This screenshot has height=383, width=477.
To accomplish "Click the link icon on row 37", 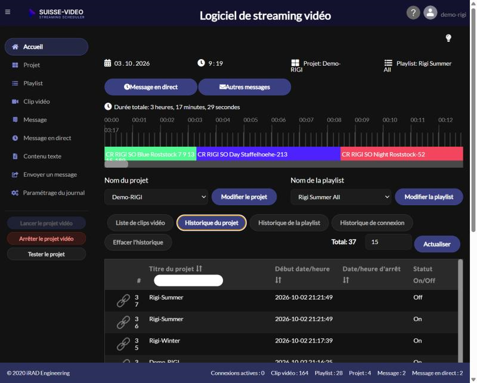I will tap(123, 301).
